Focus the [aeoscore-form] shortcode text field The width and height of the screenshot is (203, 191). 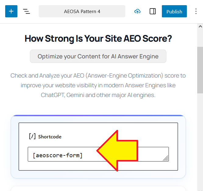pos(61,155)
